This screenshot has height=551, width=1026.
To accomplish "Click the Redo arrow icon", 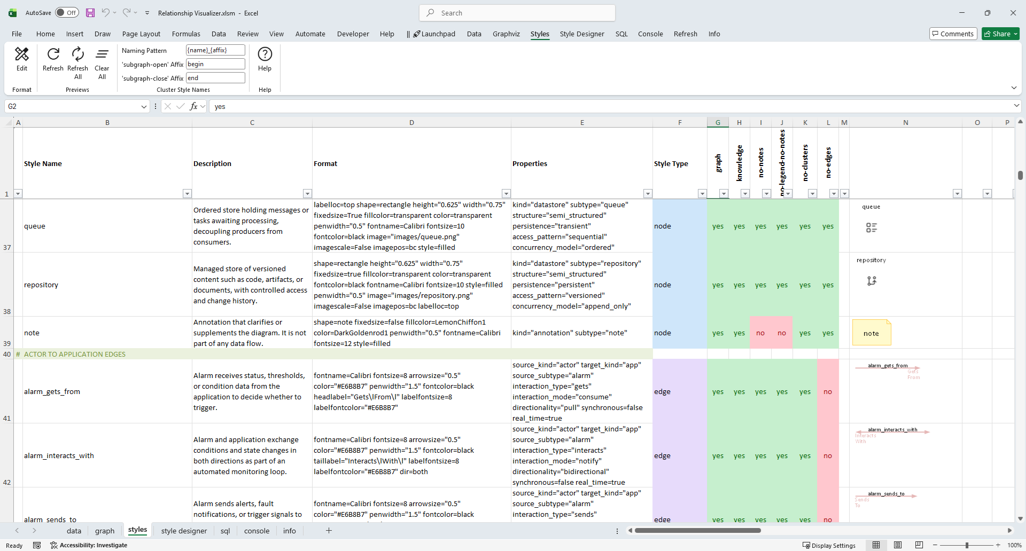I will [127, 13].
